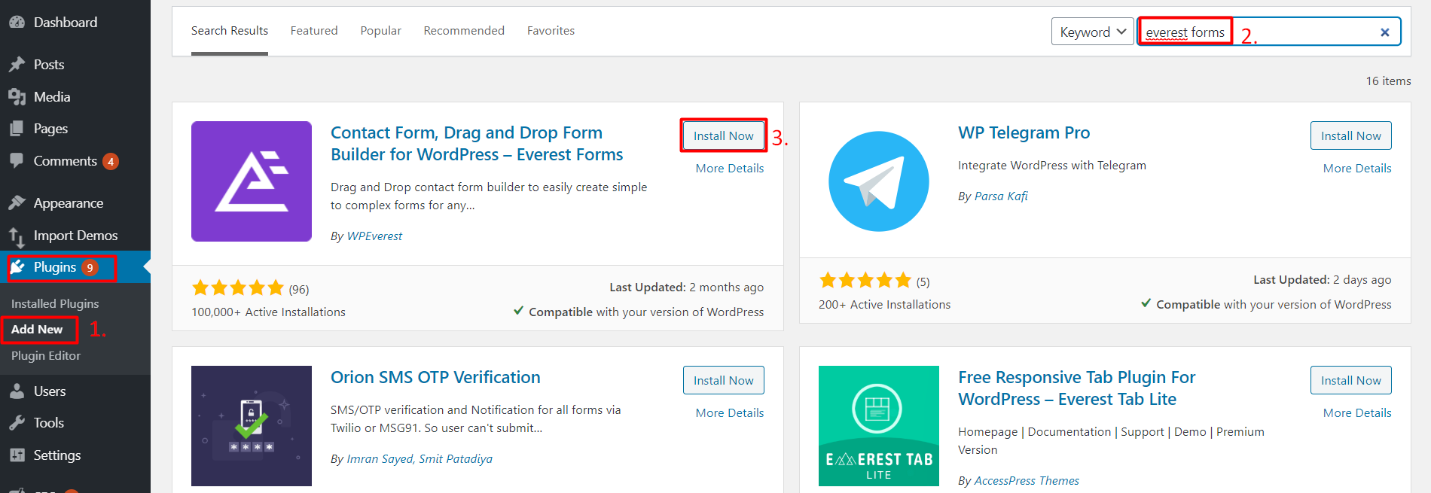1431x493 pixels.
Task: Visit author Imran Sayed, Smit Patadiya link
Action: 420,459
